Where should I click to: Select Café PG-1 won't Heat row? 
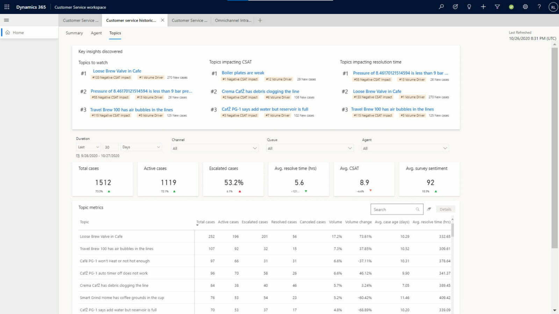tap(264, 261)
